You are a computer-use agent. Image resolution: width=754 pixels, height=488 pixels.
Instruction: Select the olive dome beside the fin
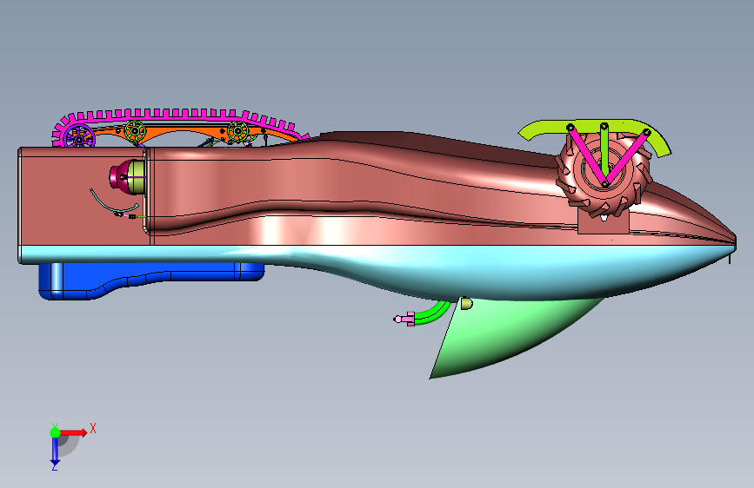[466, 303]
